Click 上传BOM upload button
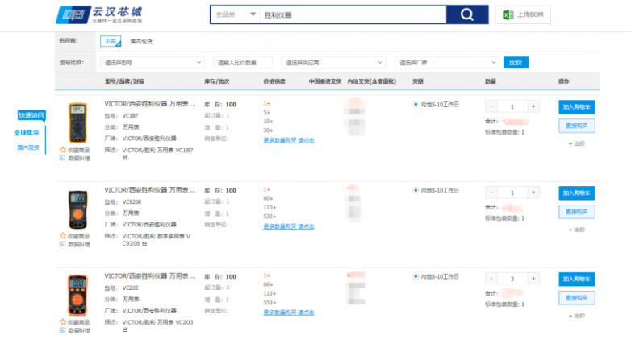The image size is (631, 352). point(523,14)
